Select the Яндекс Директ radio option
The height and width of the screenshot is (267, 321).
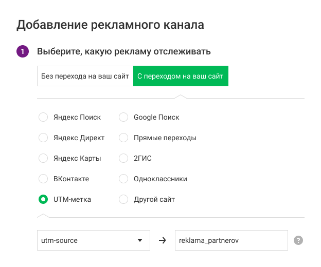(44, 138)
